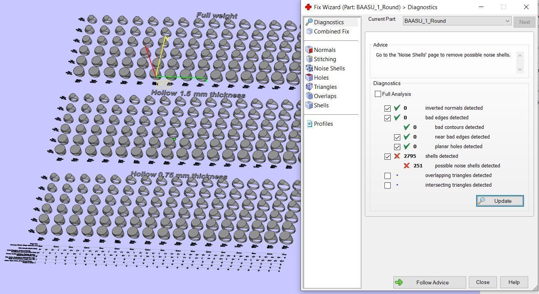Screen dimensions: 539x294
Task: Click the green arrow on Follow Advice
Action: pyautogui.click(x=399, y=282)
